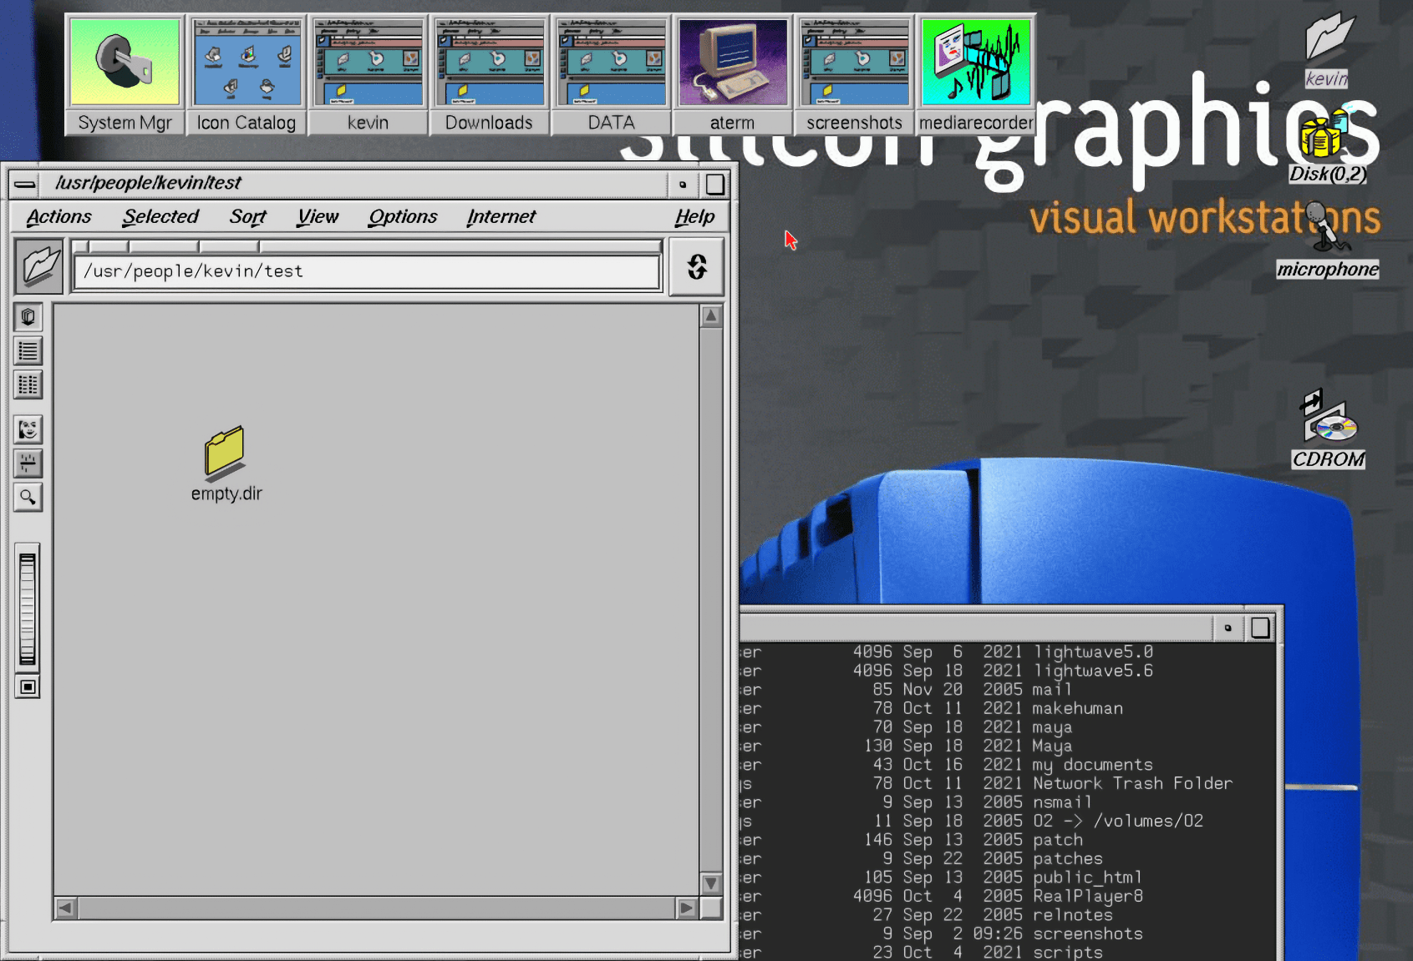1413x961 pixels.
Task: Open the file manager window menu button
Action: pos(25,184)
